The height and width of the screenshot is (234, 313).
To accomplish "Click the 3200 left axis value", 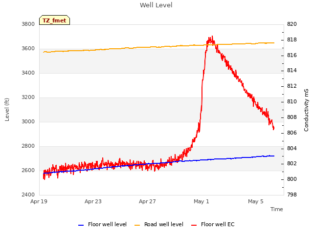I will tap(28, 97).
